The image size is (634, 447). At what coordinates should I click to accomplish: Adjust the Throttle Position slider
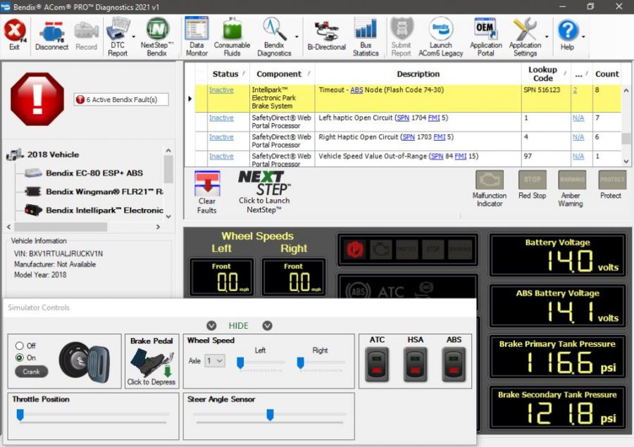(20, 415)
